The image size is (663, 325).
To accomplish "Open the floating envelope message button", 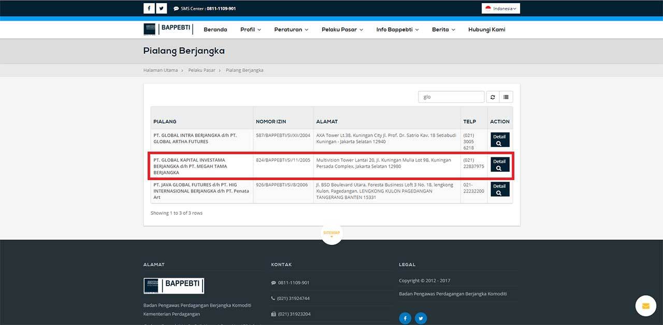I will click(x=646, y=306).
